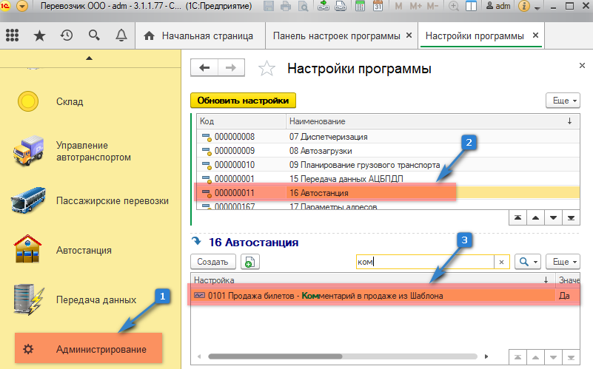Open the History clock icon
Screen dimensions: 593x369
click(x=67, y=35)
